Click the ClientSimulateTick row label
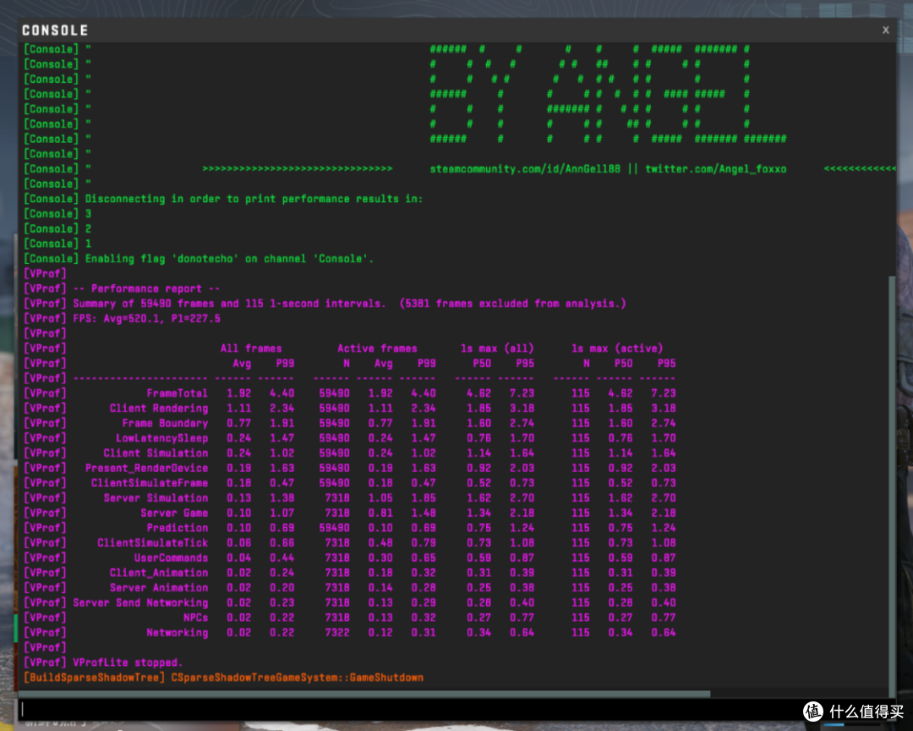913x731 pixels. (152, 542)
